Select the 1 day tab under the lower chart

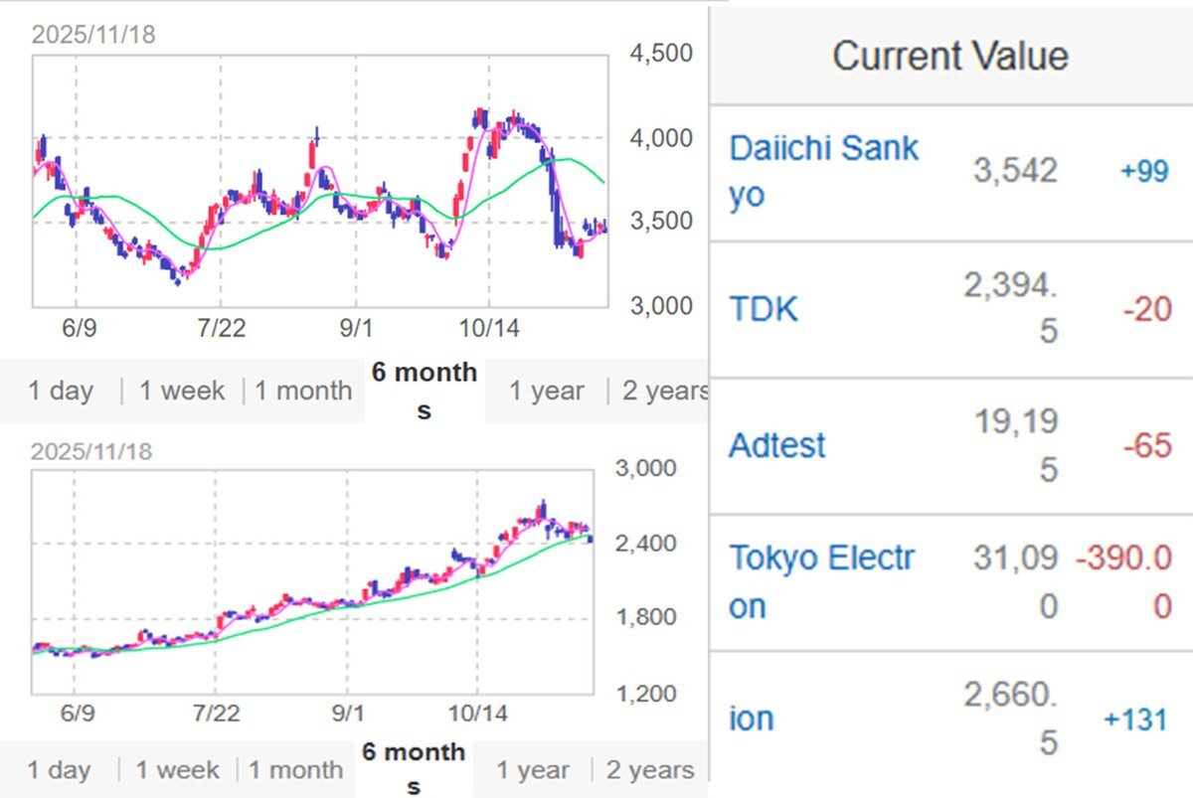coord(60,770)
